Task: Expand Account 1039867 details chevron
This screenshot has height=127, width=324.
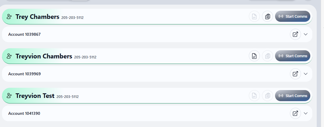Action: (x=306, y=34)
